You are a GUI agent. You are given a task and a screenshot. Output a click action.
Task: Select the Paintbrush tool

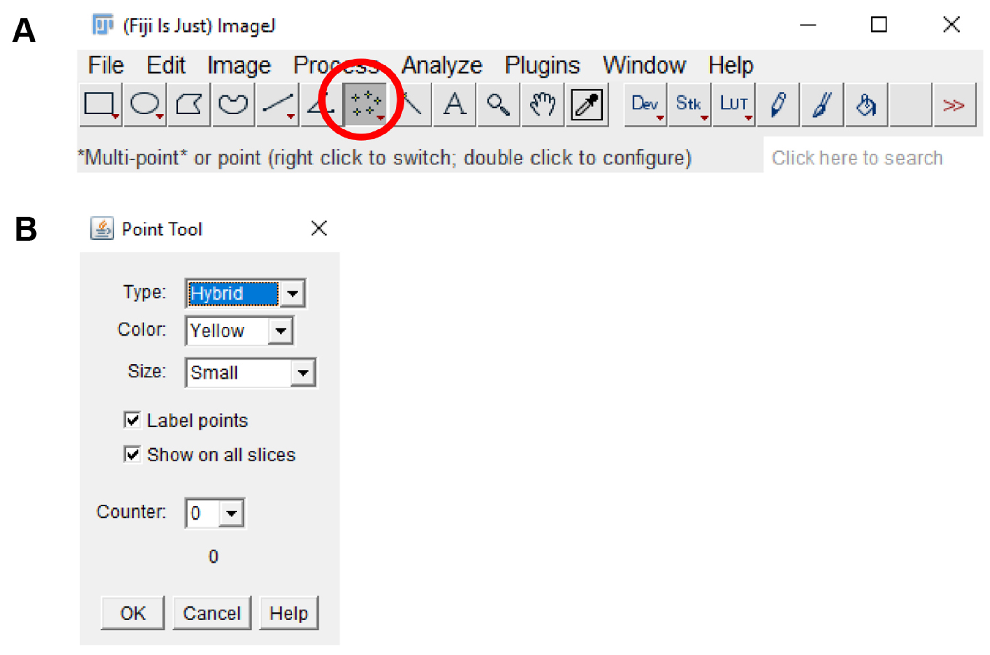tap(822, 104)
